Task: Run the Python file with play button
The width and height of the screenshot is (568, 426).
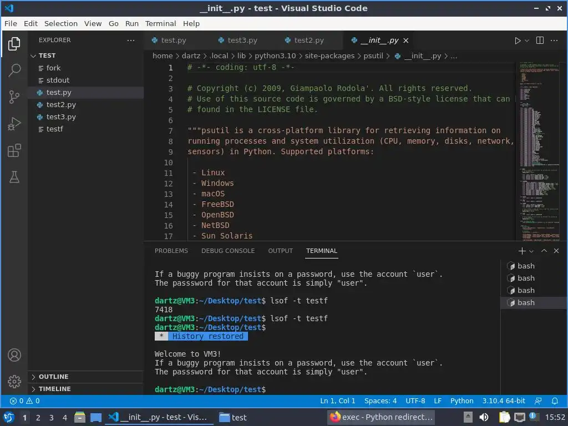Action: [518, 40]
